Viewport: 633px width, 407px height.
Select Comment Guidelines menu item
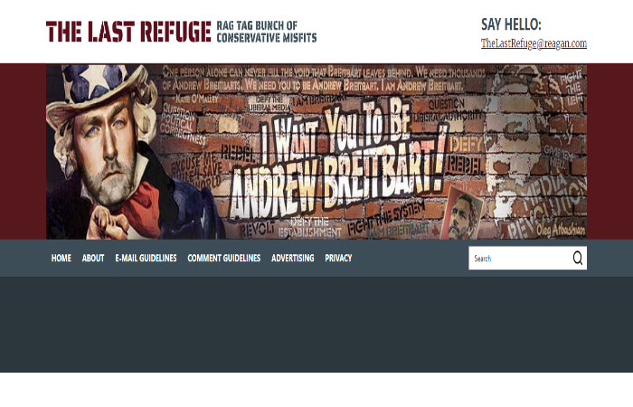click(224, 258)
